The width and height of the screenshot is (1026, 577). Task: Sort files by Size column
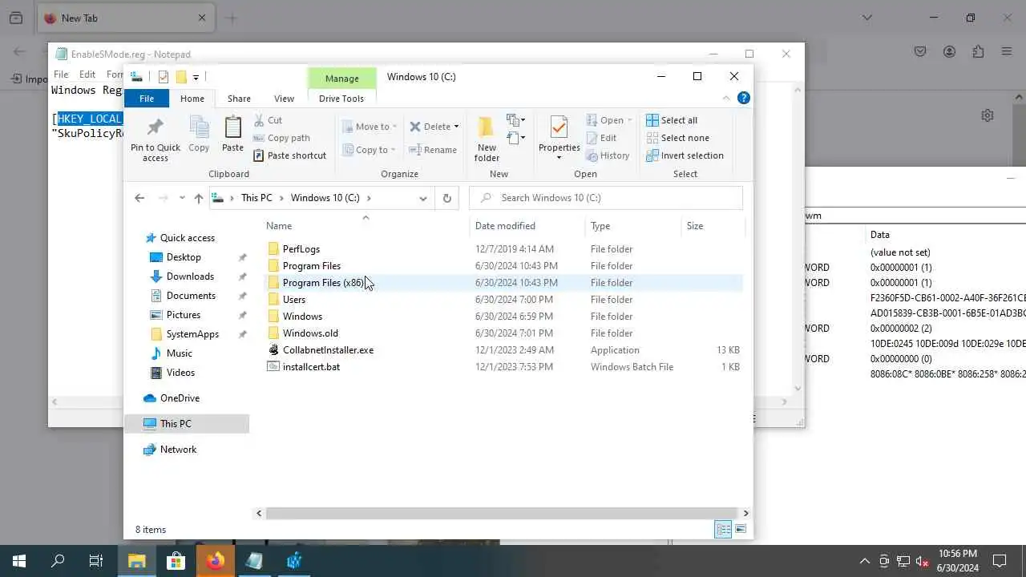pos(695,226)
